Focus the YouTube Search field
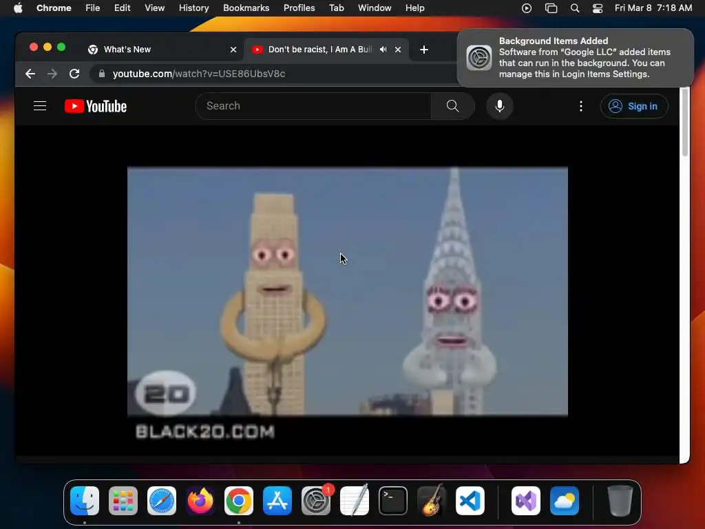 pos(313,106)
